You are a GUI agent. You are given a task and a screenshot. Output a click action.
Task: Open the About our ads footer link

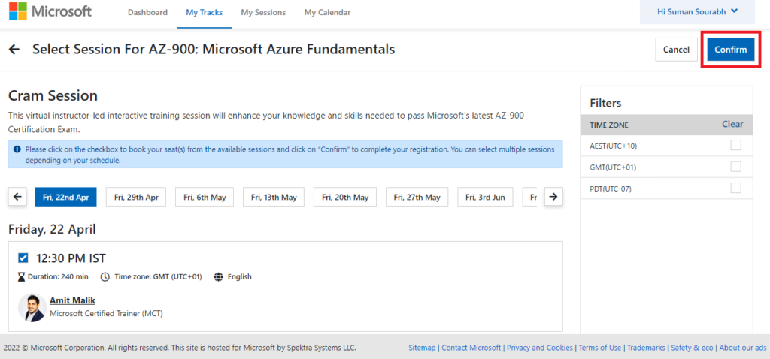742,348
